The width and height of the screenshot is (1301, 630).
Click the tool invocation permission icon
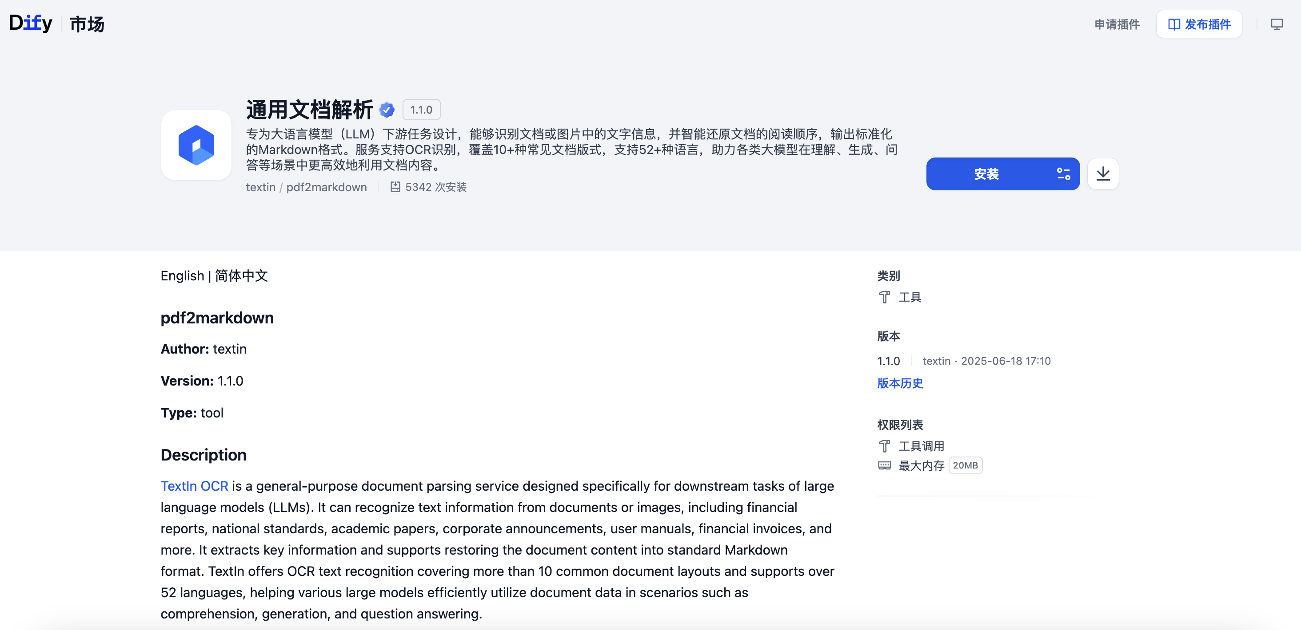tap(884, 446)
